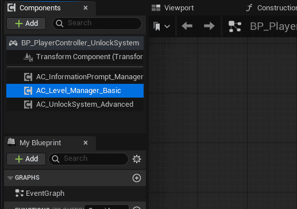Image resolution: width=297 pixels, height=209 pixels.
Task: Select AC_UnlockSystem_Advanced component
Action: tap(75, 104)
